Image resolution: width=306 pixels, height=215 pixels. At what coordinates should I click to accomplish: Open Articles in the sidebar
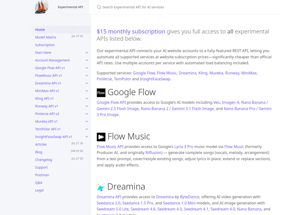pos(41,144)
